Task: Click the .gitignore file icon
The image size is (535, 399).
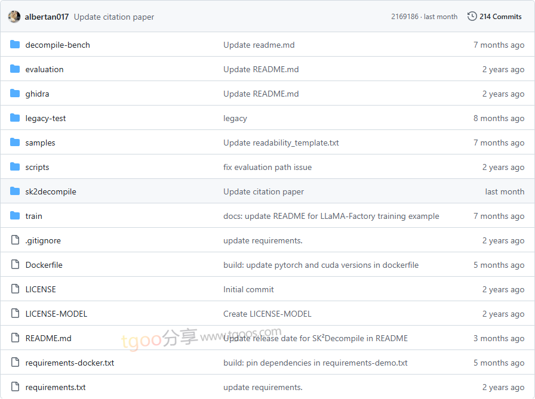Action: tap(15, 240)
